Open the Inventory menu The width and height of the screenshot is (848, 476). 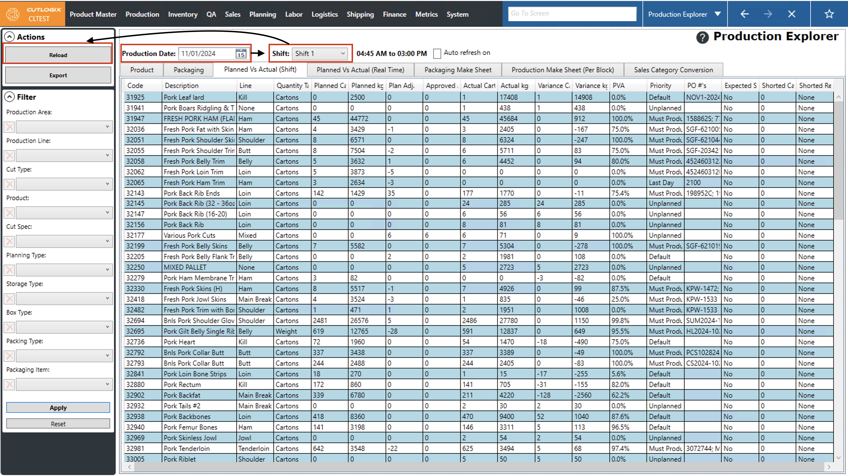pyautogui.click(x=182, y=14)
